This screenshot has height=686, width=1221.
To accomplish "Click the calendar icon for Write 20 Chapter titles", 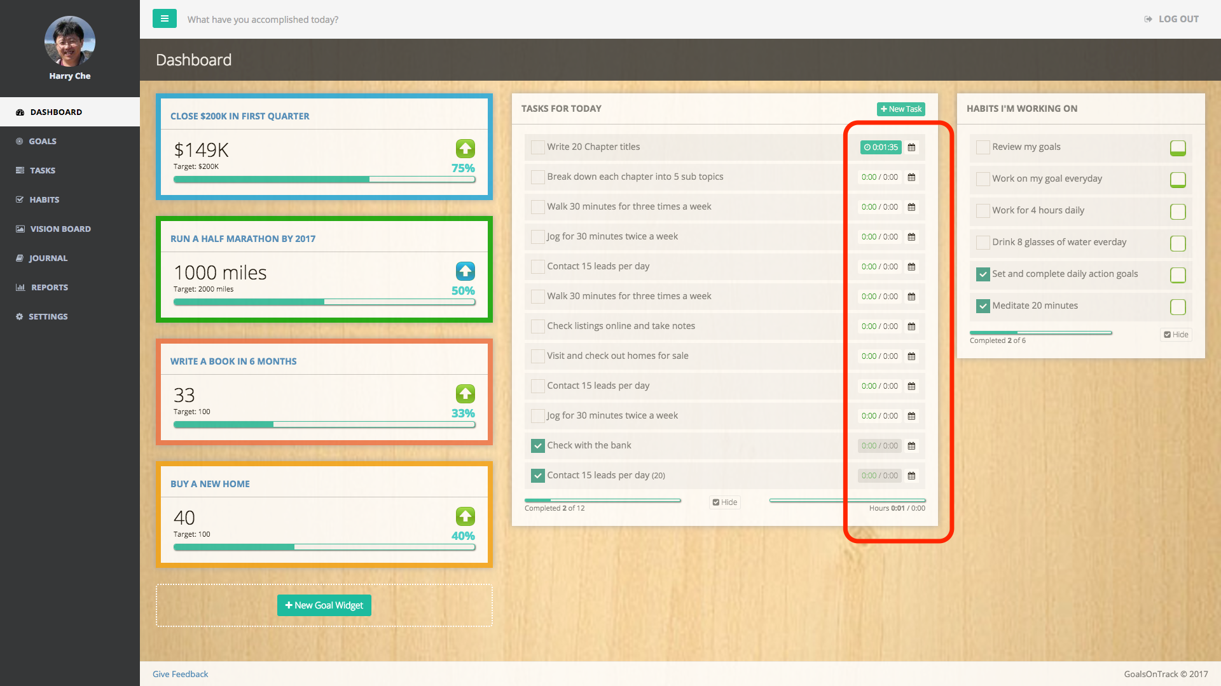I will (911, 147).
